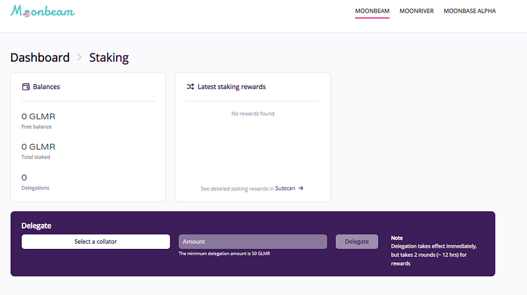Click the Moonbeam logo
The height and width of the screenshot is (295, 527).
(x=43, y=11)
